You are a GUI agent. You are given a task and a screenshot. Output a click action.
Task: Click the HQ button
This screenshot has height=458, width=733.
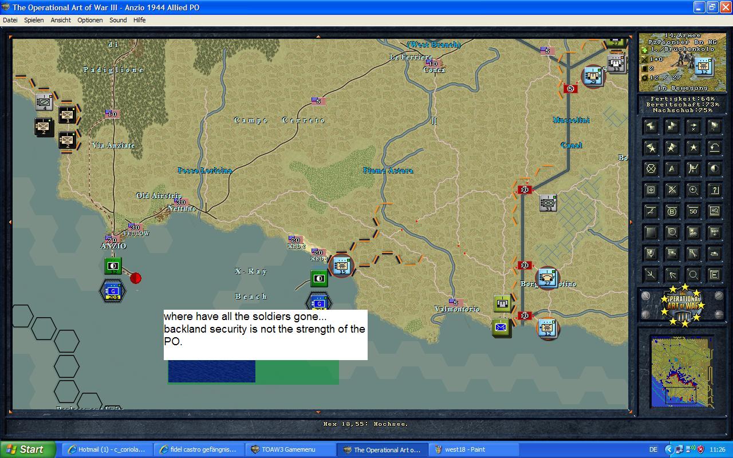point(714,211)
